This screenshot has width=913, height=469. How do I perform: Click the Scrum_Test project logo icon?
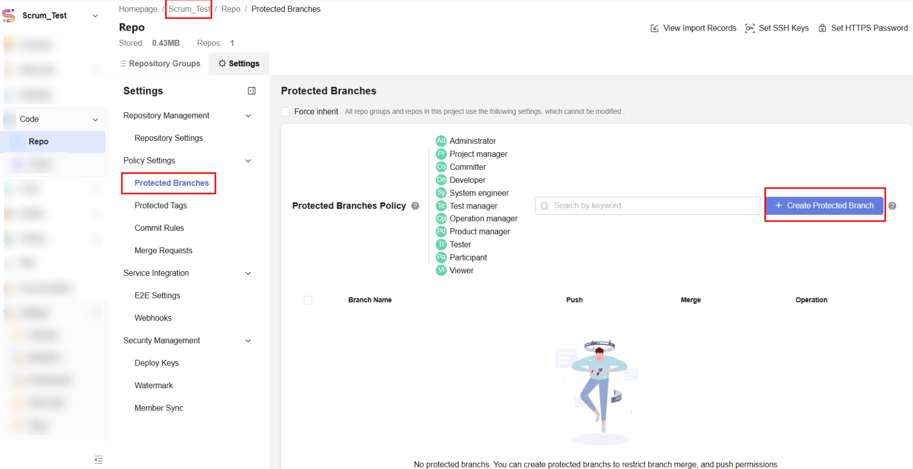(x=9, y=16)
